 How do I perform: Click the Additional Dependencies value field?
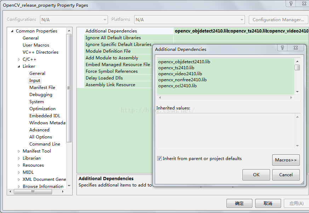coord(241,31)
